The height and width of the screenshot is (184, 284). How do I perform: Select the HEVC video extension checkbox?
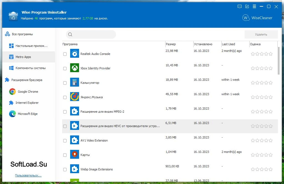(65, 126)
